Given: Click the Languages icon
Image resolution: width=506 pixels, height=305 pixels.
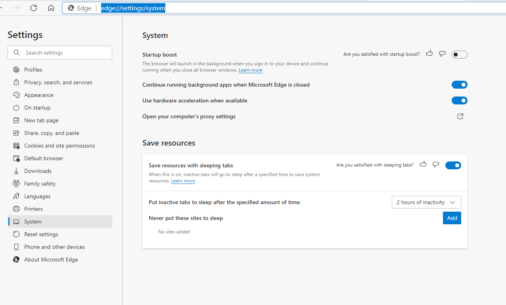Looking at the screenshot, I should click(x=16, y=196).
